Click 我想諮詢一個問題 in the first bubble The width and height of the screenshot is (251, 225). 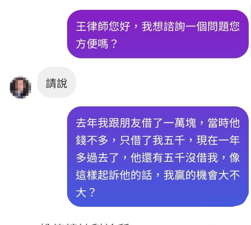[185, 27]
